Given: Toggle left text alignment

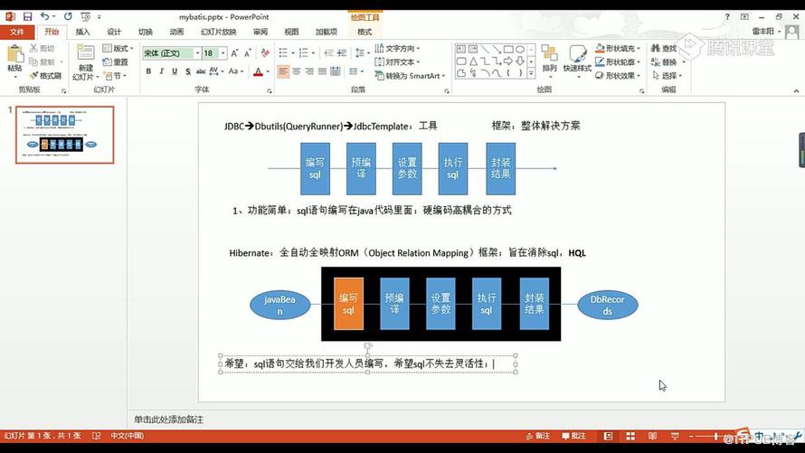Looking at the screenshot, I should pyautogui.click(x=283, y=71).
